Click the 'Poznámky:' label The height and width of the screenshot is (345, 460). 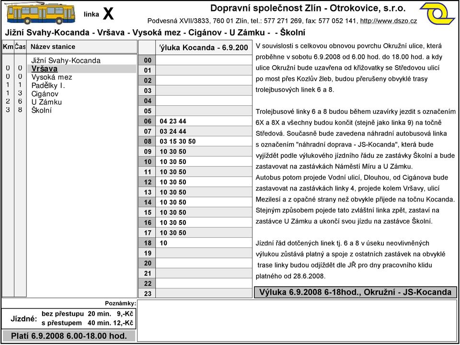(120, 303)
